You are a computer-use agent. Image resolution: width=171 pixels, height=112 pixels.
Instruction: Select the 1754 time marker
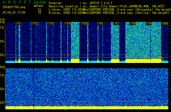click(67, 23)
